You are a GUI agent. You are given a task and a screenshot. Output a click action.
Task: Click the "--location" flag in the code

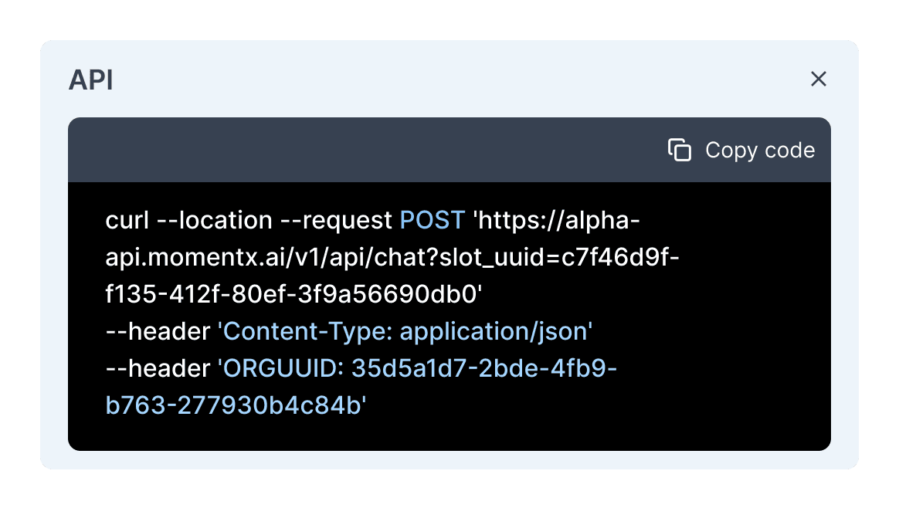tap(214, 220)
